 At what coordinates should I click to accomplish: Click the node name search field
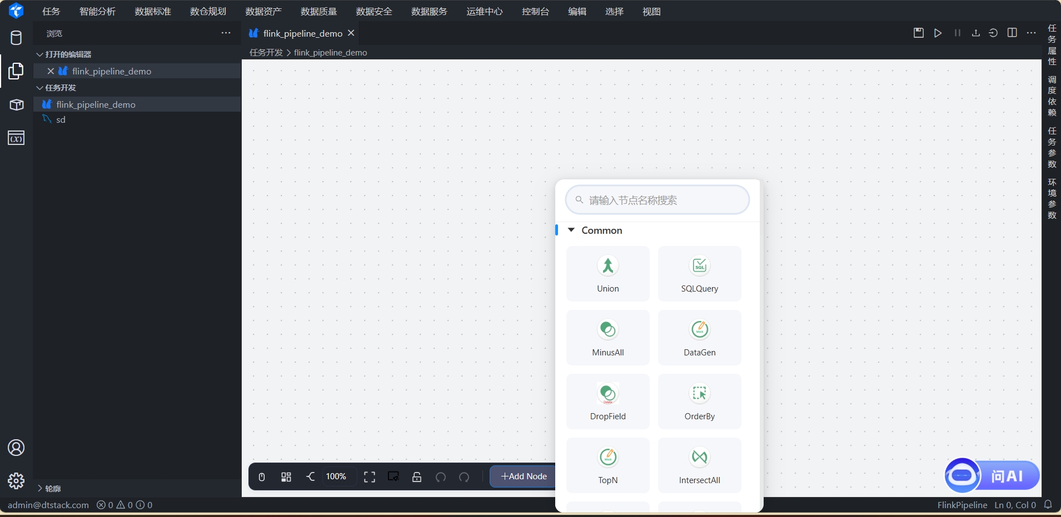tap(657, 200)
